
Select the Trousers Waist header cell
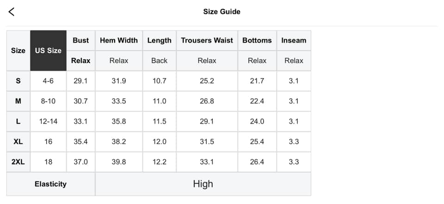207,41
